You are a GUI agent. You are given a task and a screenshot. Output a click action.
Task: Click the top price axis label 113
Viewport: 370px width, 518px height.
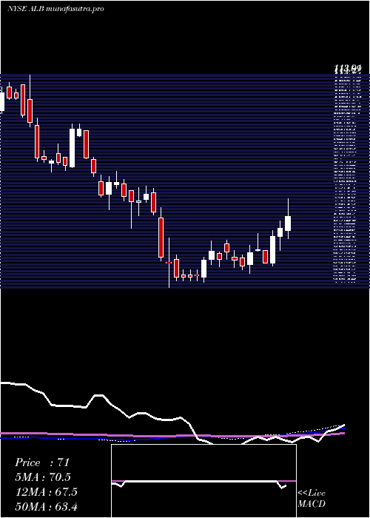coord(348,69)
